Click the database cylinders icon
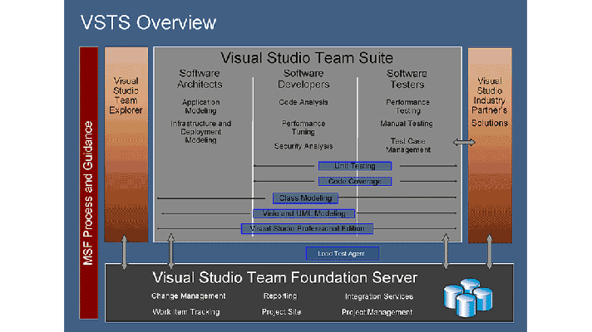Screen dimensions: 592x332 point(468,298)
